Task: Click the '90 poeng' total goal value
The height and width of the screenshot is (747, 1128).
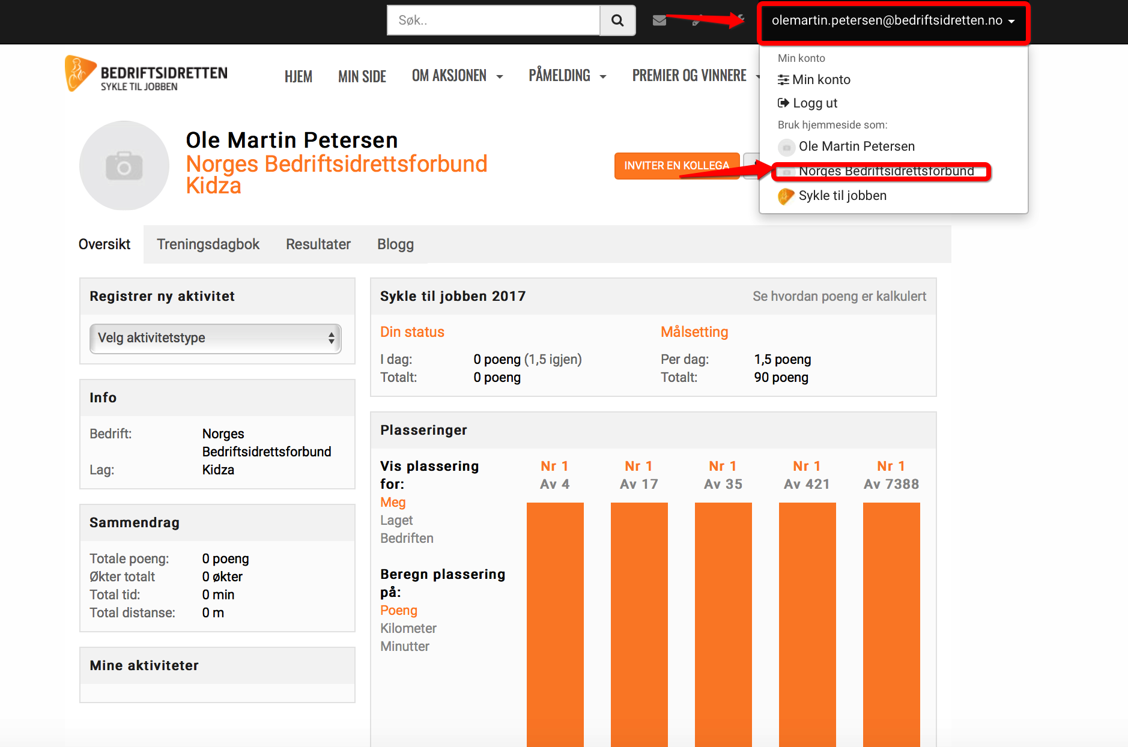Action: [781, 378]
